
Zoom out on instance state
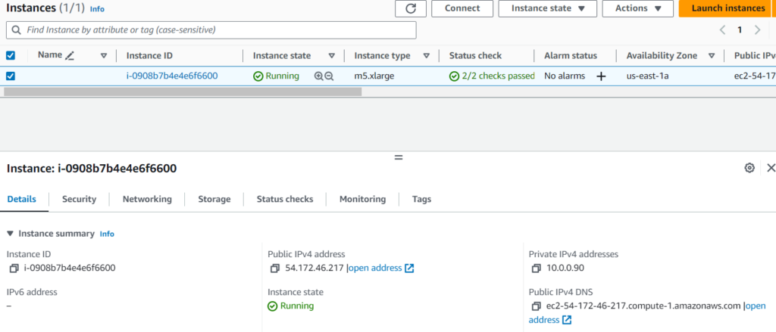click(x=329, y=76)
